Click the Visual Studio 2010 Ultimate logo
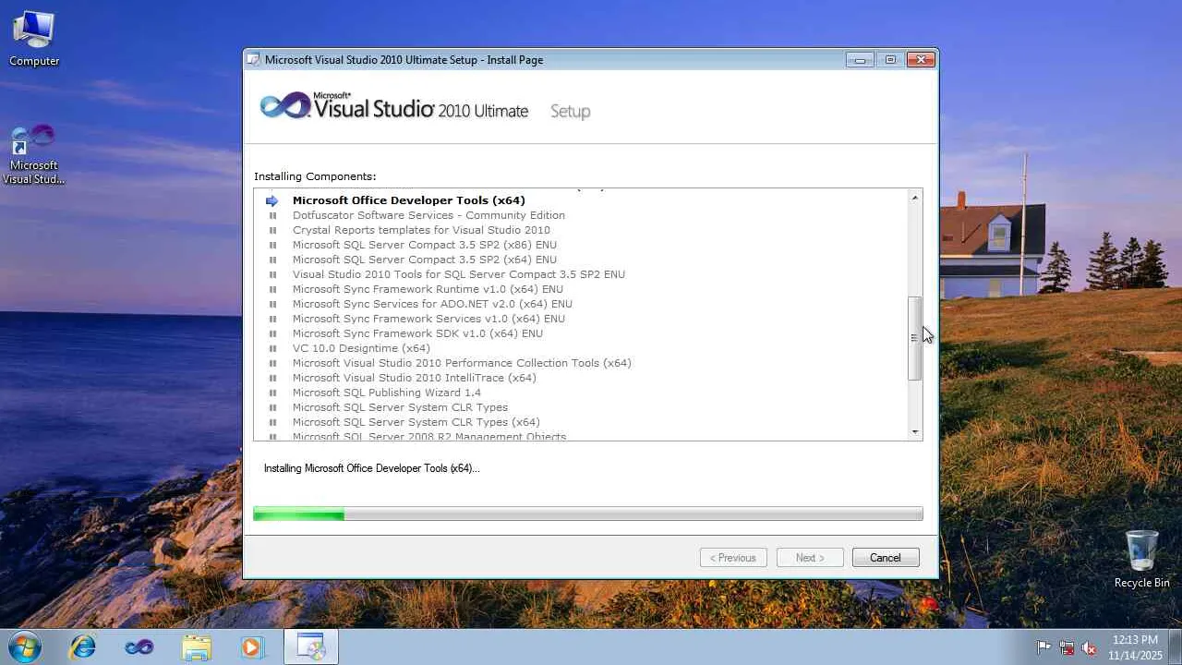Screen dimensions: 1182x665 click(x=394, y=107)
